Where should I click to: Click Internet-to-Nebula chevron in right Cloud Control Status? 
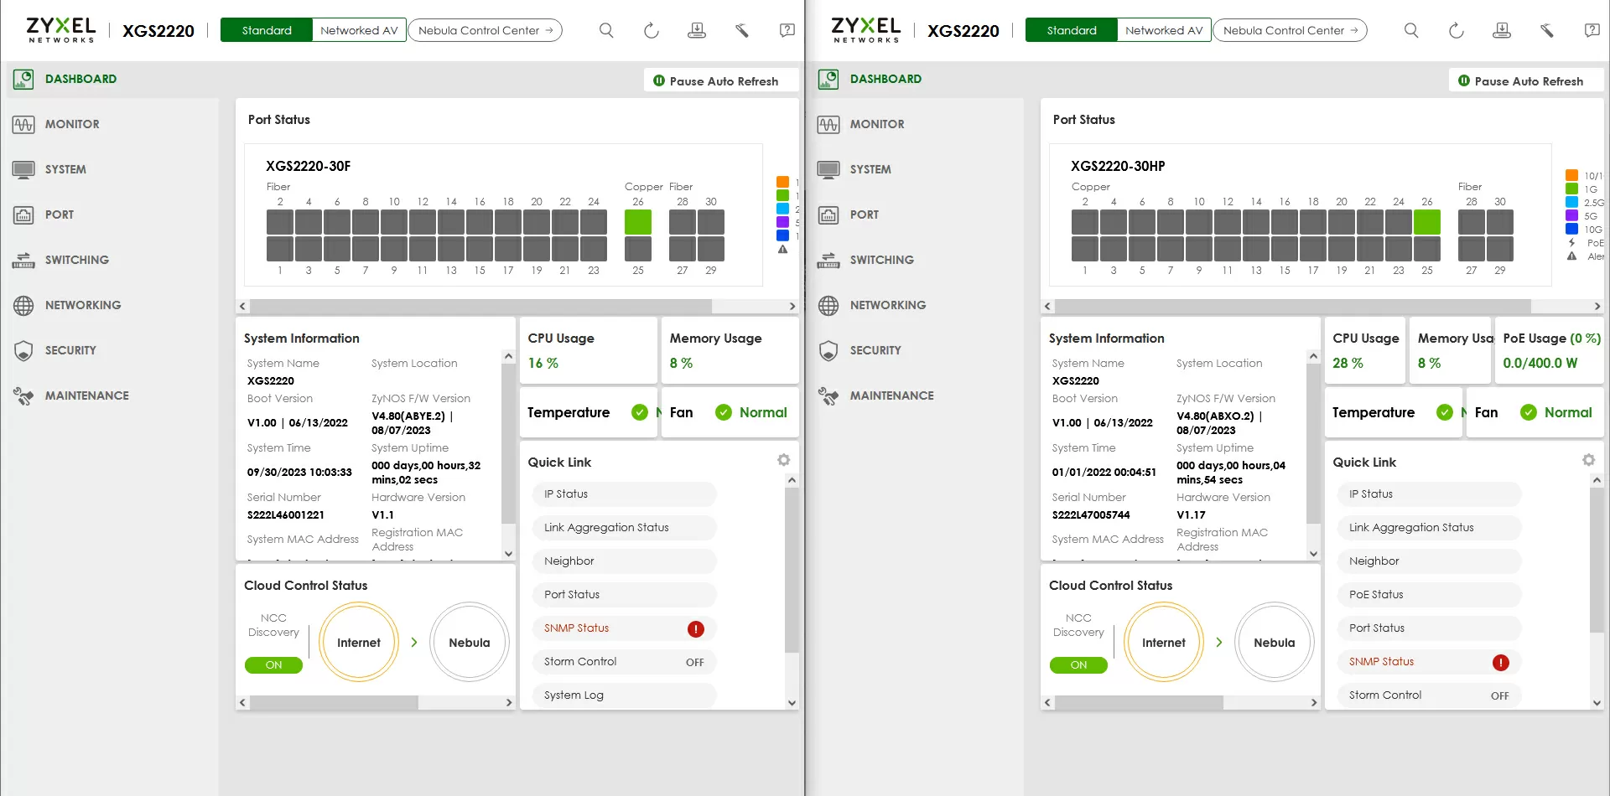(1219, 643)
